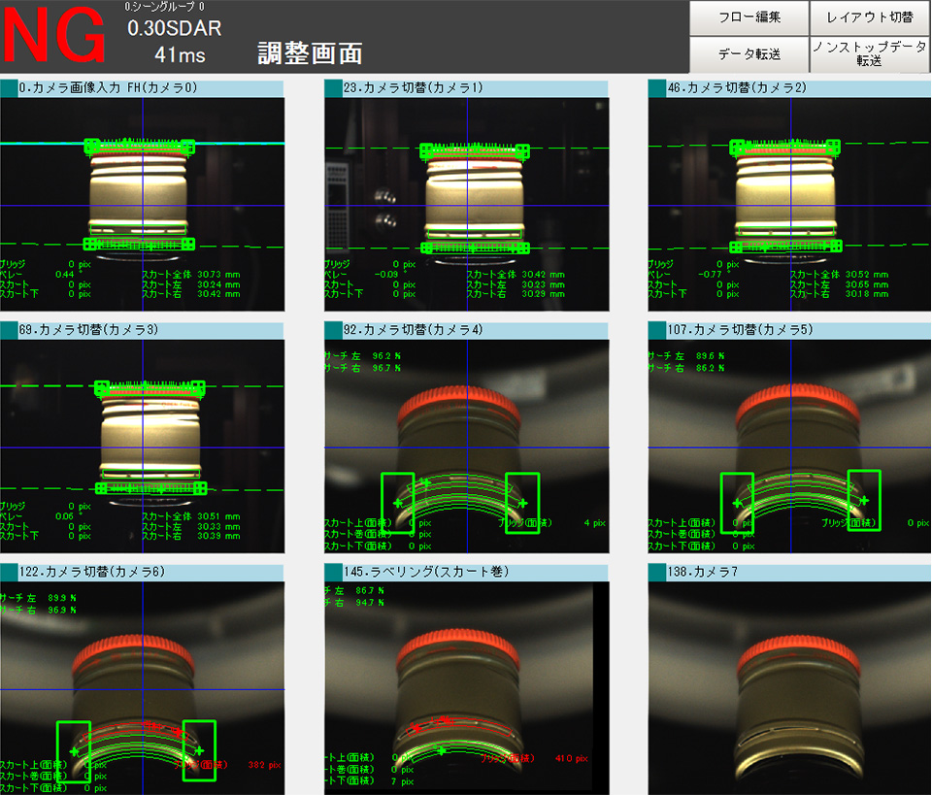Image resolution: width=932 pixels, height=795 pixels.
Task: Click the フロー編集 button
Action: 749,17
